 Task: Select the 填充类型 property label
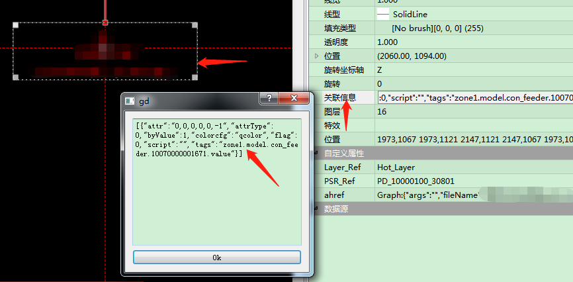(340, 28)
